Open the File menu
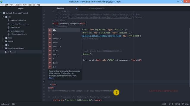 pyautogui.click(x=2, y=5)
